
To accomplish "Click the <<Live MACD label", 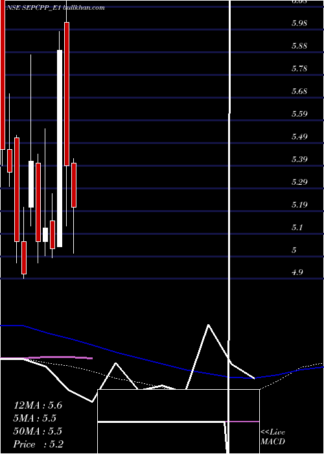I will pos(273,437).
